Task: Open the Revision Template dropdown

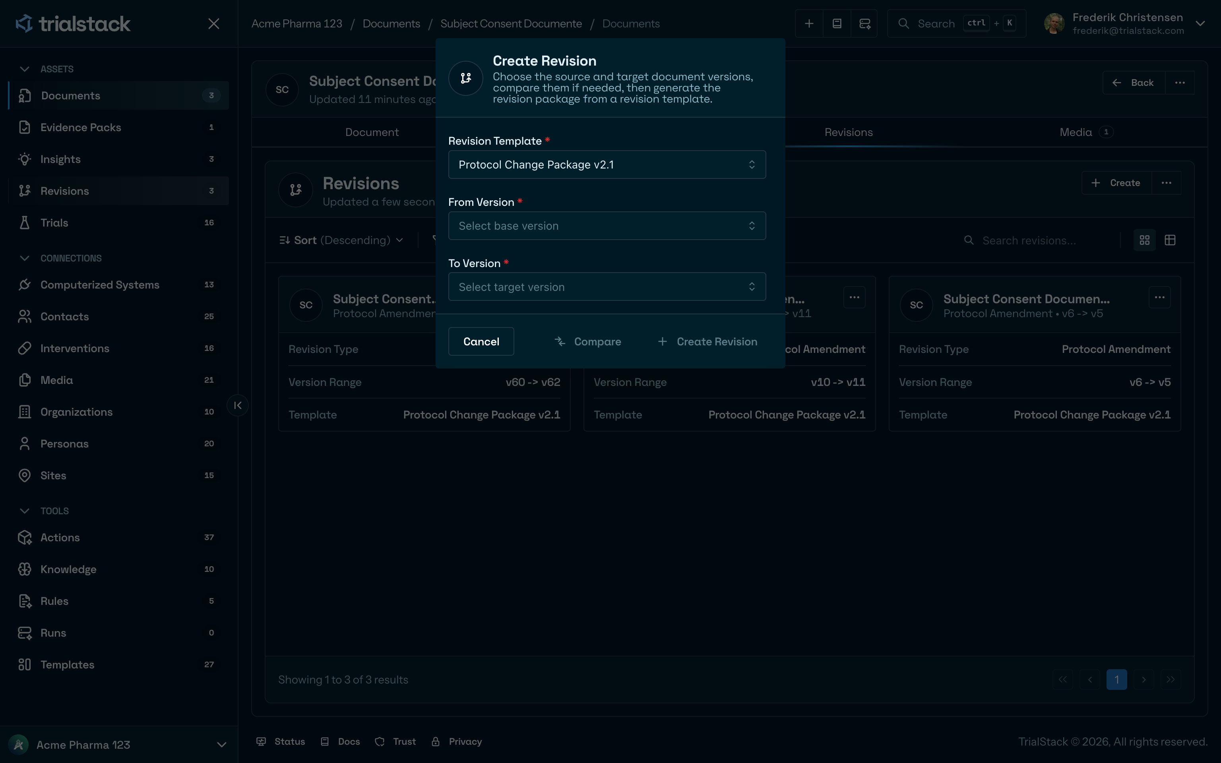Action: (607, 165)
